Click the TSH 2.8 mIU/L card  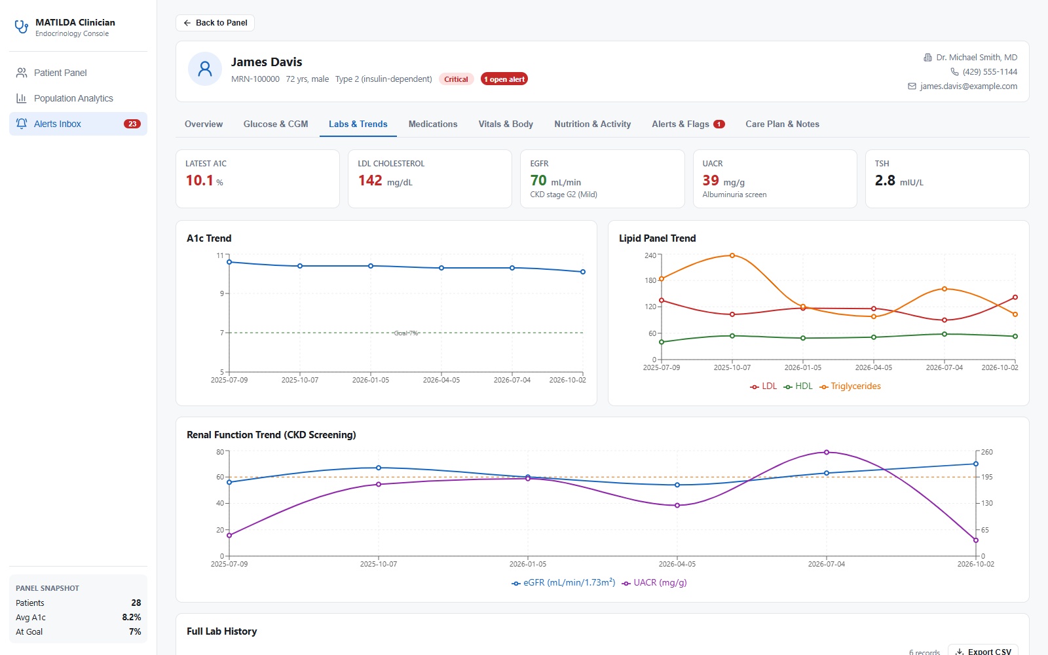tap(947, 179)
